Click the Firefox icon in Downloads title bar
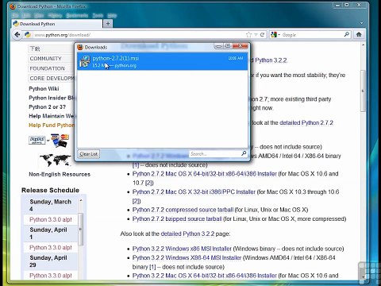The width and height of the screenshot is (381, 286). click(80, 47)
